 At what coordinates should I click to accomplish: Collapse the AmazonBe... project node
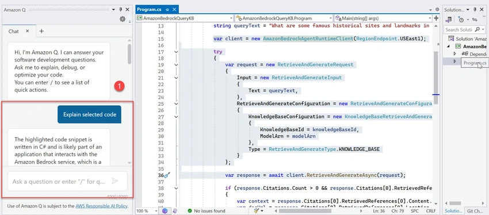[x=449, y=47]
